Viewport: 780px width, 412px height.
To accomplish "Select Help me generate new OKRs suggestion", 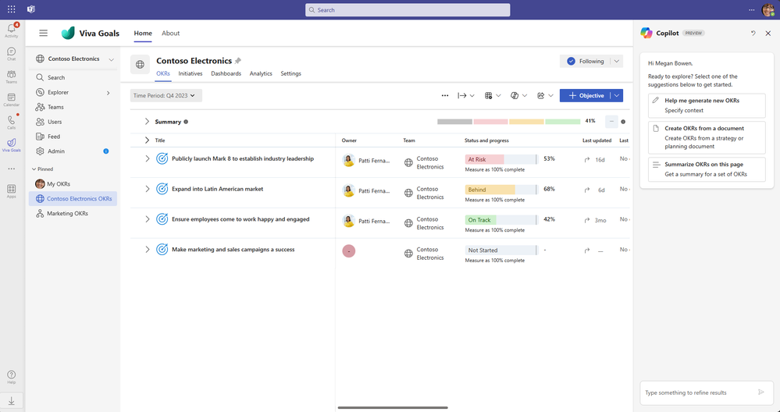I will [707, 105].
